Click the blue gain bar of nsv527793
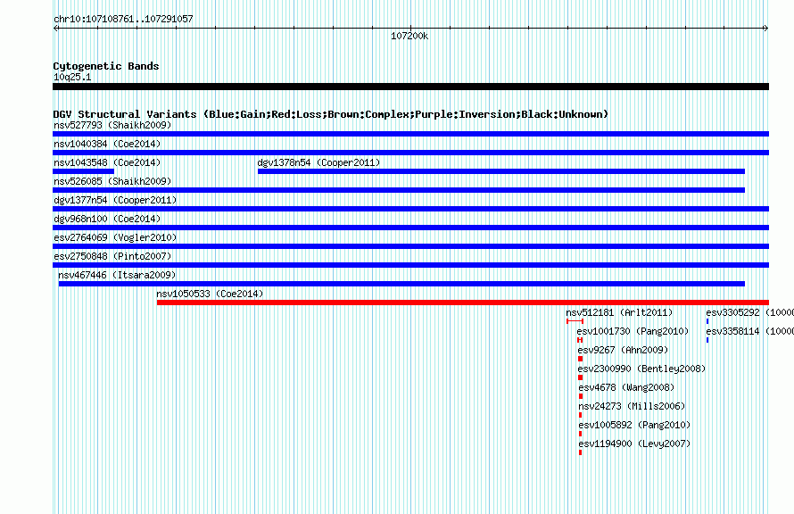Image resolution: width=794 pixels, height=514 pixels. pyautogui.click(x=410, y=134)
